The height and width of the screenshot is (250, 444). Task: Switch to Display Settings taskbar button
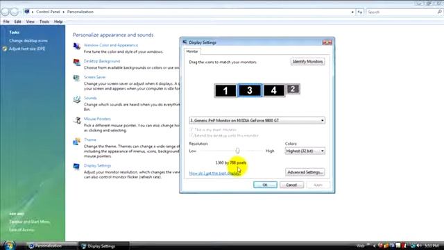pos(104,246)
